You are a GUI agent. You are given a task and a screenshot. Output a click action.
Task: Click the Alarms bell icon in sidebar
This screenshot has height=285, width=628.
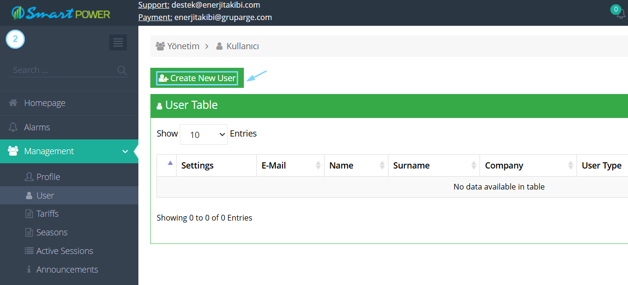pyautogui.click(x=13, y=127)
